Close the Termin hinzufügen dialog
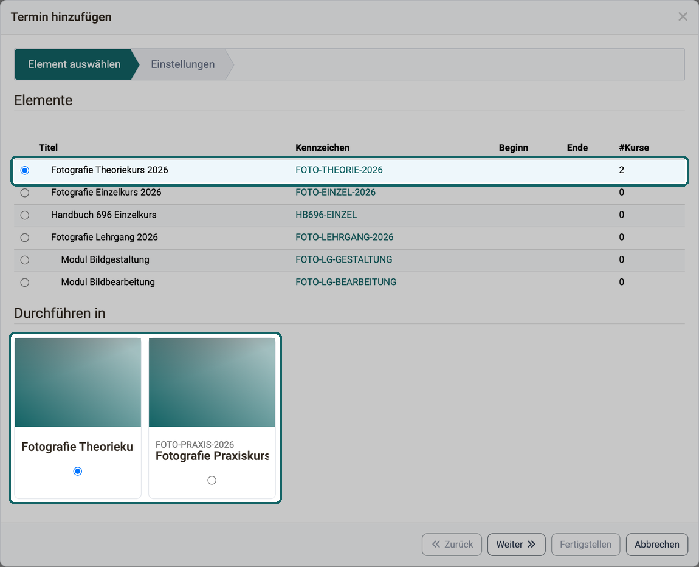The height and width of the screenshot is (567, 699). point(683,17)
